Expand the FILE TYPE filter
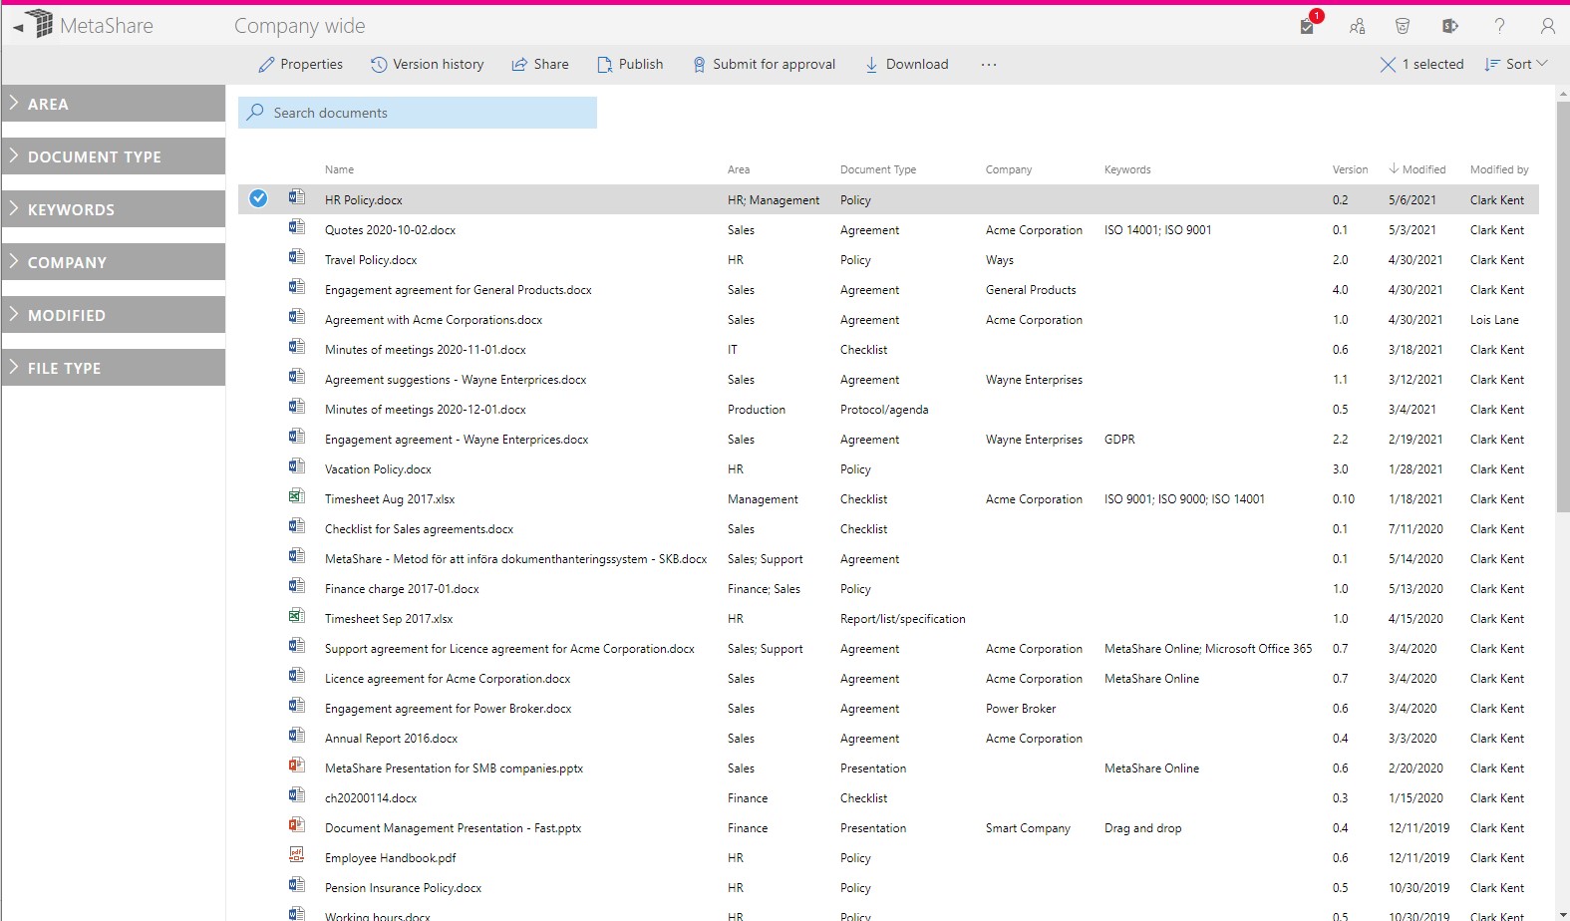The height and width of the screenshot is (921, 1570). click(x=114, y=368)
